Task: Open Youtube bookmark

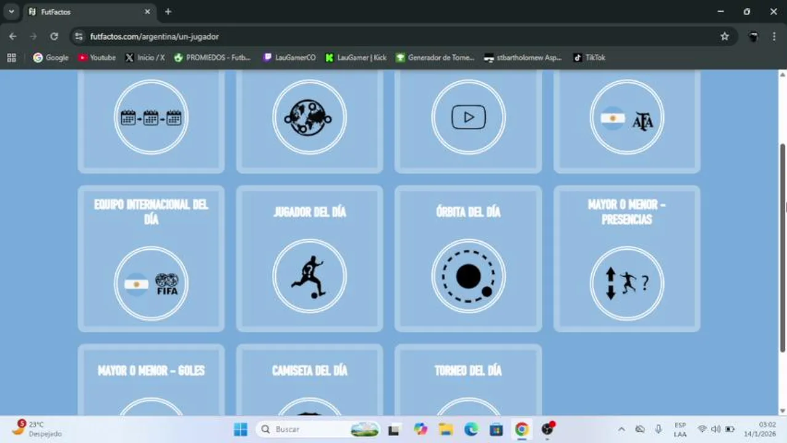Action: 97,57
